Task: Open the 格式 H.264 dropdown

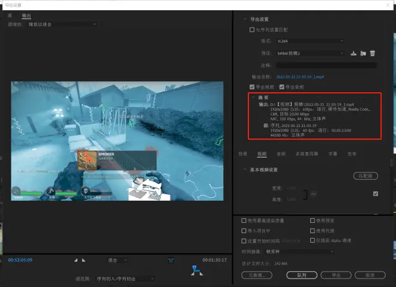Action: pos(310,41)
